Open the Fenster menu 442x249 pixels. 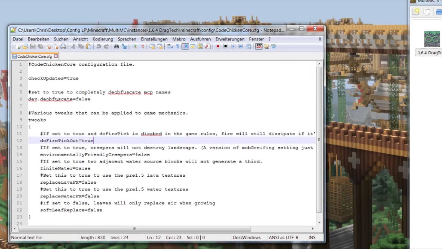[257, 39]
